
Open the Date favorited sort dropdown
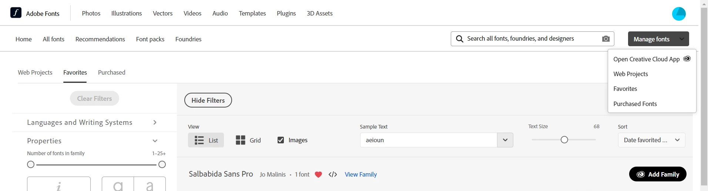651,140
